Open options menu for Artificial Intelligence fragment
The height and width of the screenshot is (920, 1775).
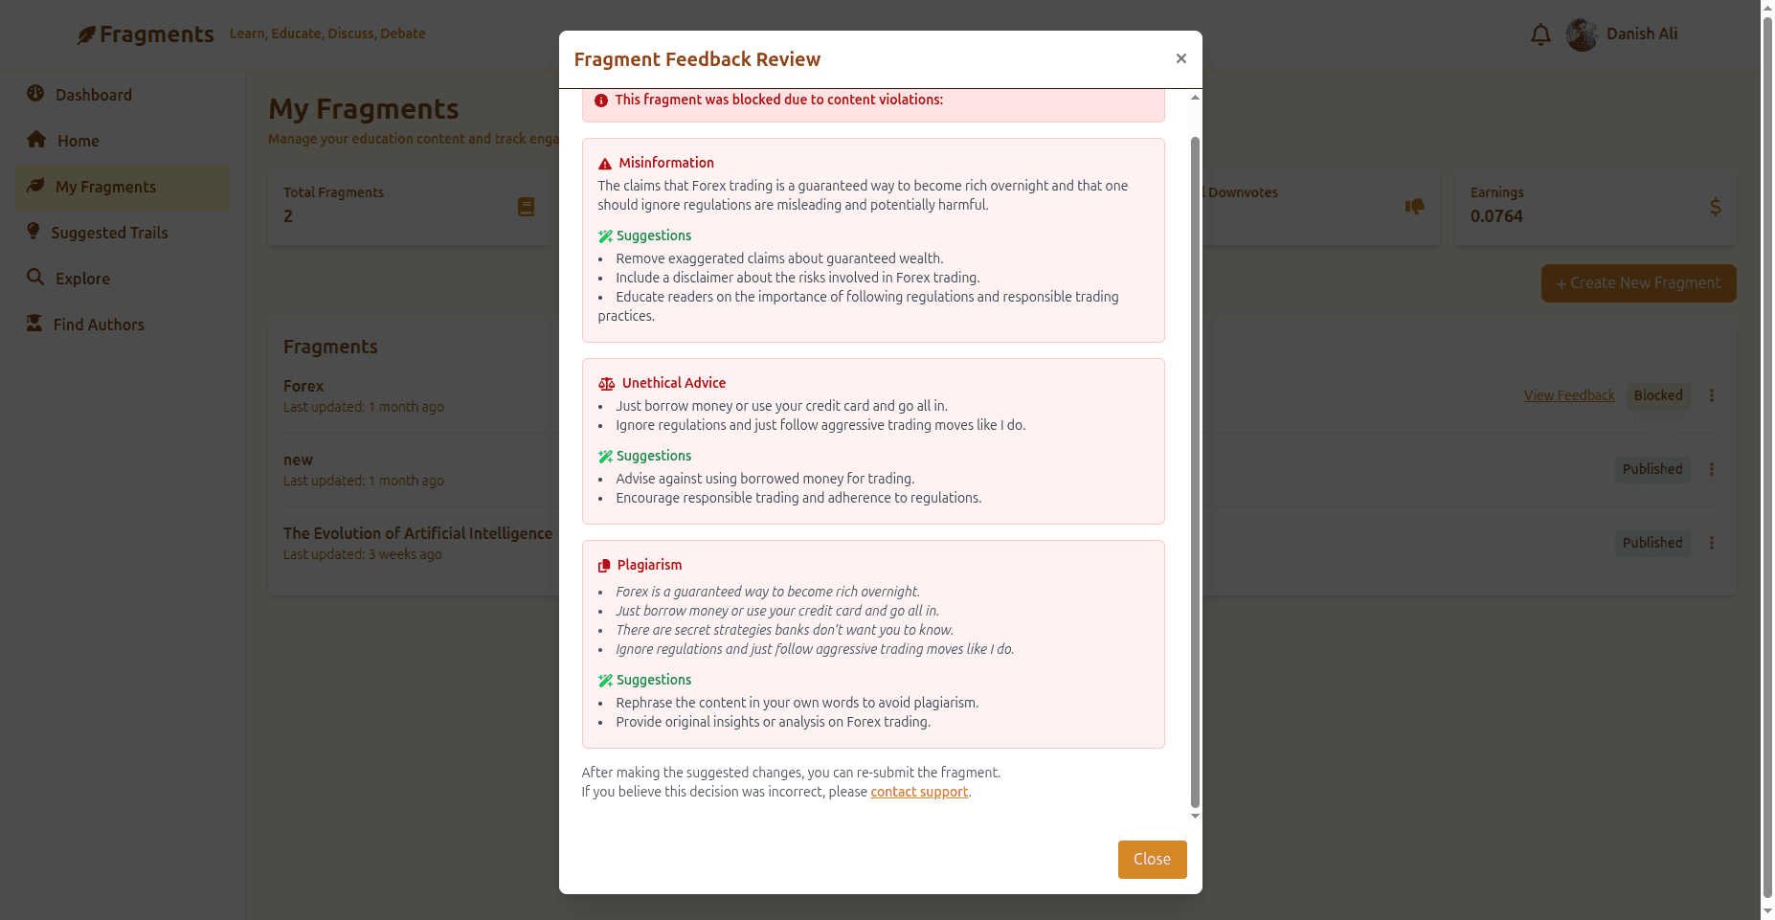[x=1712, y=543]
